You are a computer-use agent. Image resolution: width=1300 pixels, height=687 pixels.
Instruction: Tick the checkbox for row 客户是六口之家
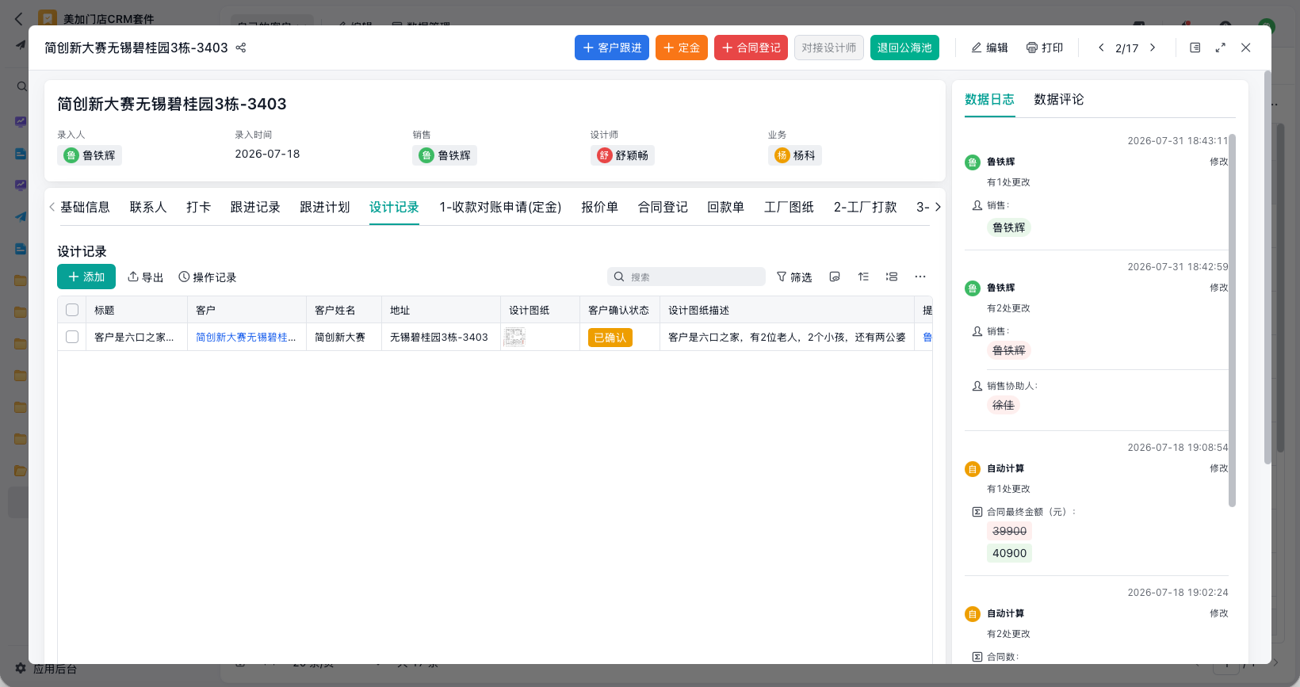click(72, 337)
